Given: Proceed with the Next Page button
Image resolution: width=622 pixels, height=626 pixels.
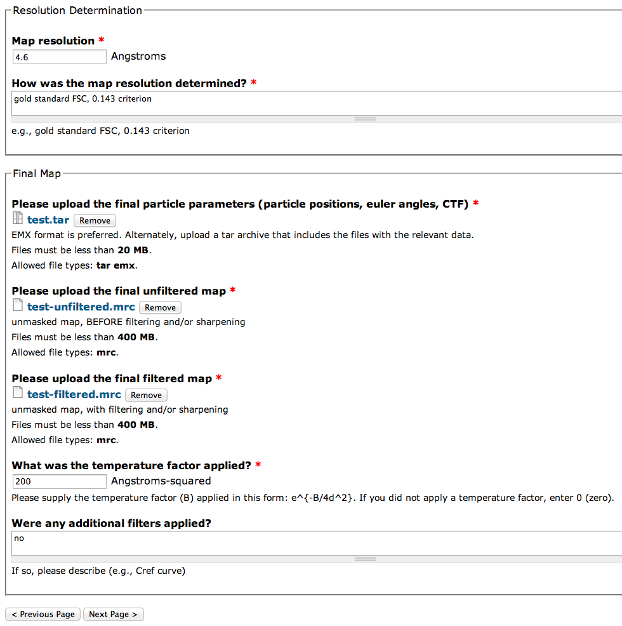Looking at the screenshot, I should click(x=114, y=614).
